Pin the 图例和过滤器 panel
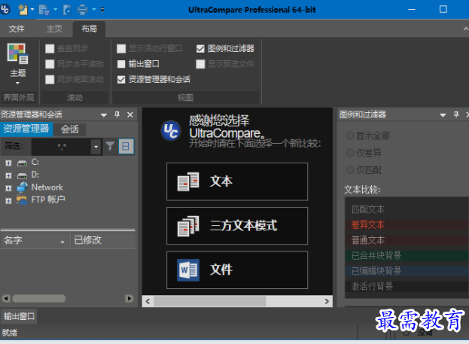The width and height of the screenshot is (469, 344). (x=456, y=114)
